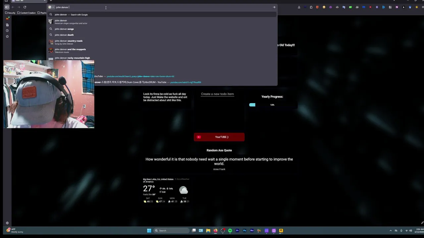Select the New Tab browser tab

(28, 1)
